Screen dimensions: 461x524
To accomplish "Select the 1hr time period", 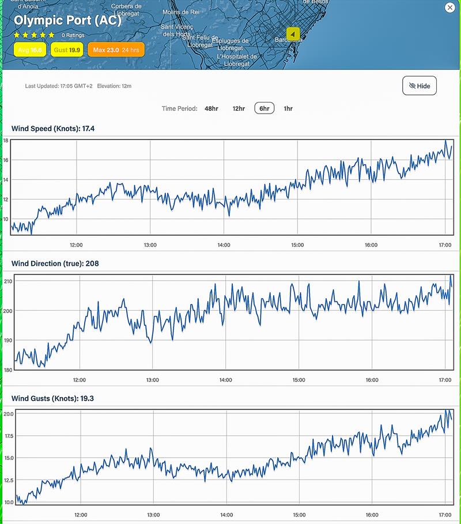I will (288, 108).
